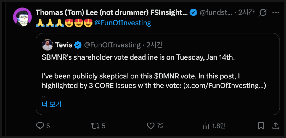286x138 pixels.
Task: Click the verified badge beside Tom Lee's name
Action: [193, 13]
